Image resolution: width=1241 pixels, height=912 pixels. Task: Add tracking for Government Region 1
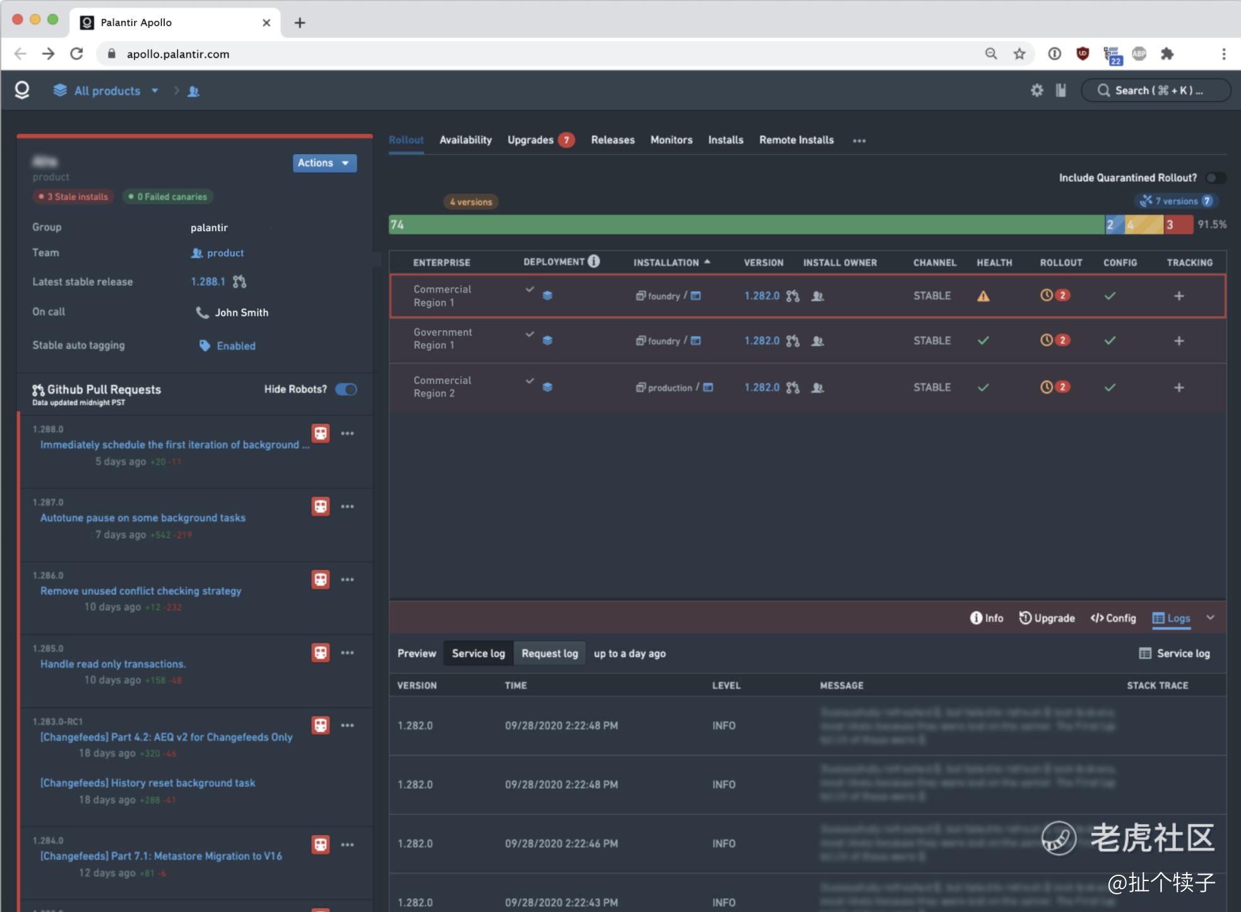(1179, 340)
